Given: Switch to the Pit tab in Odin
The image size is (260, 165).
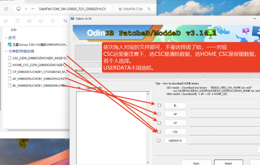Looking at the screenshot, I should 100,88.
